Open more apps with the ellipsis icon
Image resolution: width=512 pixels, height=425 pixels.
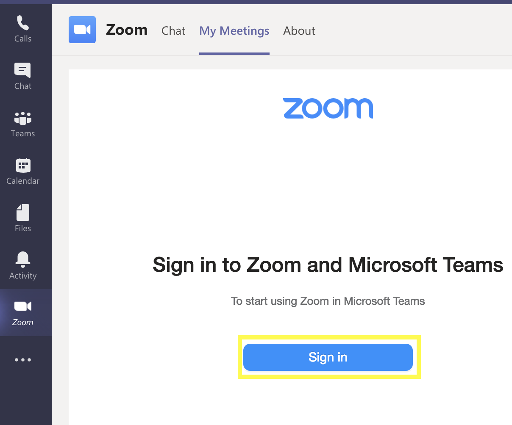(23, 360)
